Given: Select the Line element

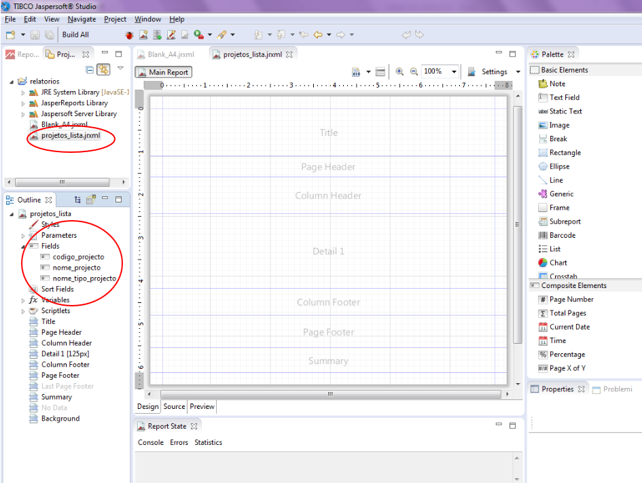Looking at the screenshot, I should click(550, 180).
